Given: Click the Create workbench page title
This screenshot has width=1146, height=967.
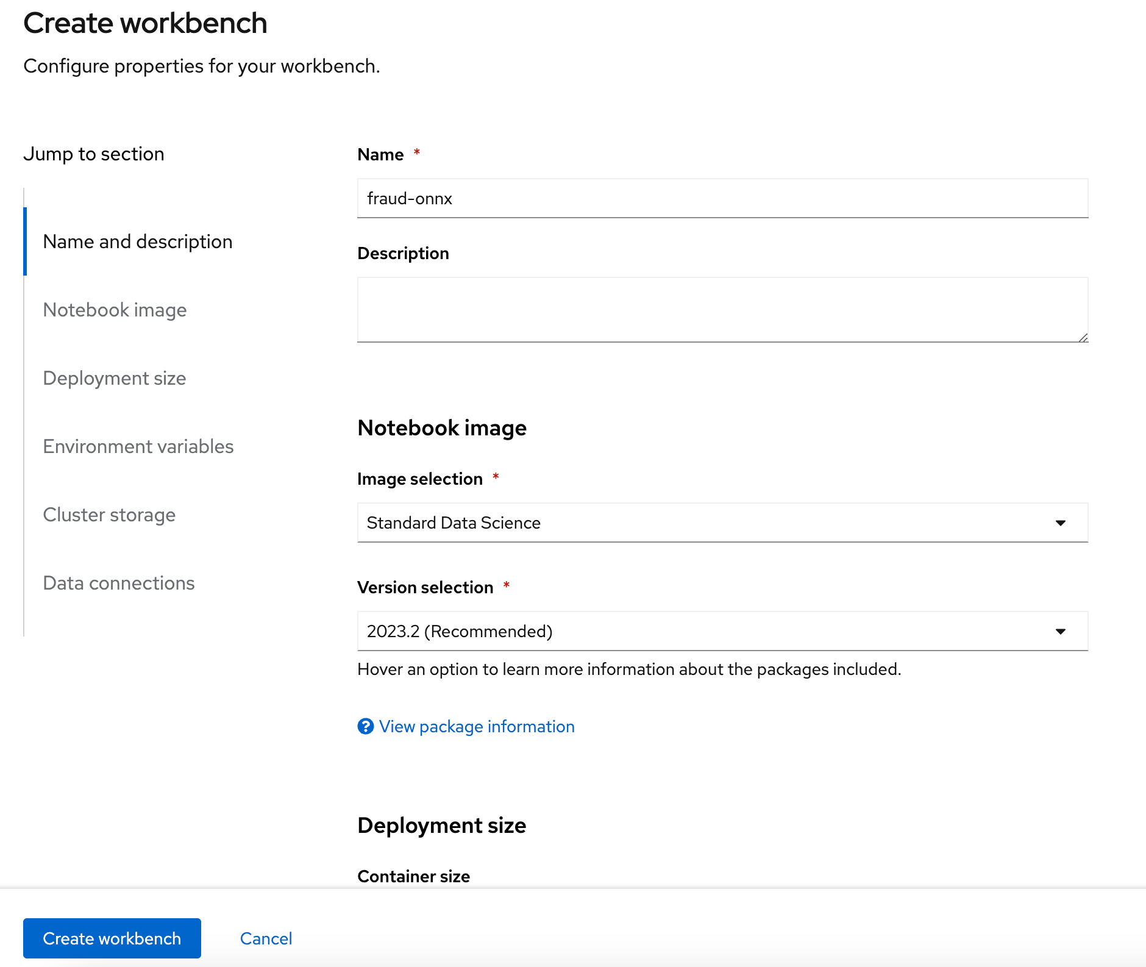Looking at the screenshot, I should (145, 23).
